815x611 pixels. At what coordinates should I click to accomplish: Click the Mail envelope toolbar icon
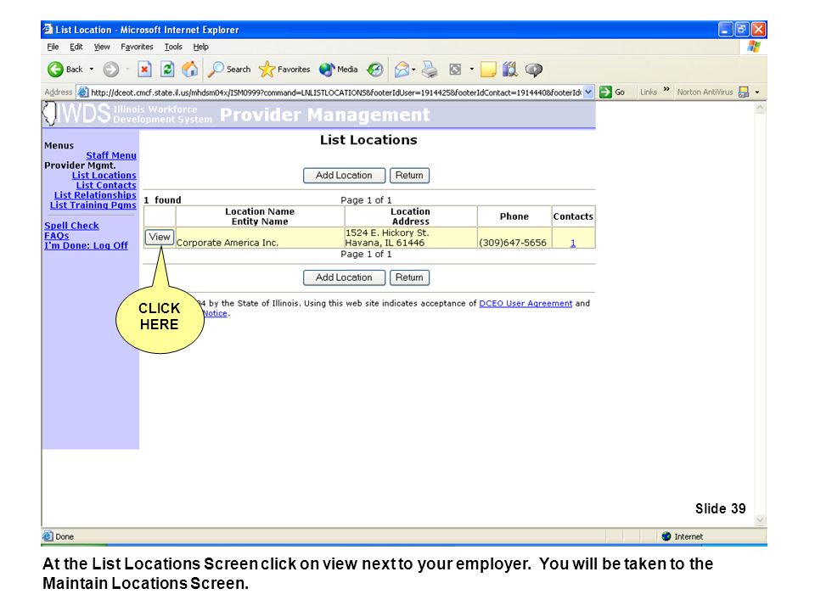tap(402, 69)
